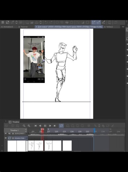Click the pen edit icon in timeline toolbar
This screenshot has height=172, width=128.
(x=113, y=126)
